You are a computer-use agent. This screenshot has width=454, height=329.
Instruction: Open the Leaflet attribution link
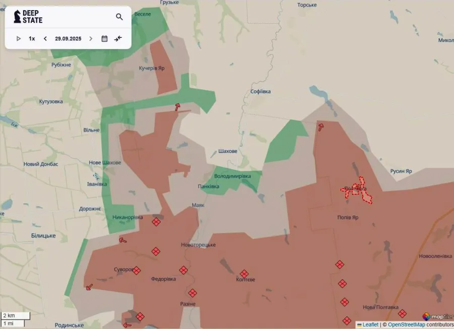pos(370,324)
